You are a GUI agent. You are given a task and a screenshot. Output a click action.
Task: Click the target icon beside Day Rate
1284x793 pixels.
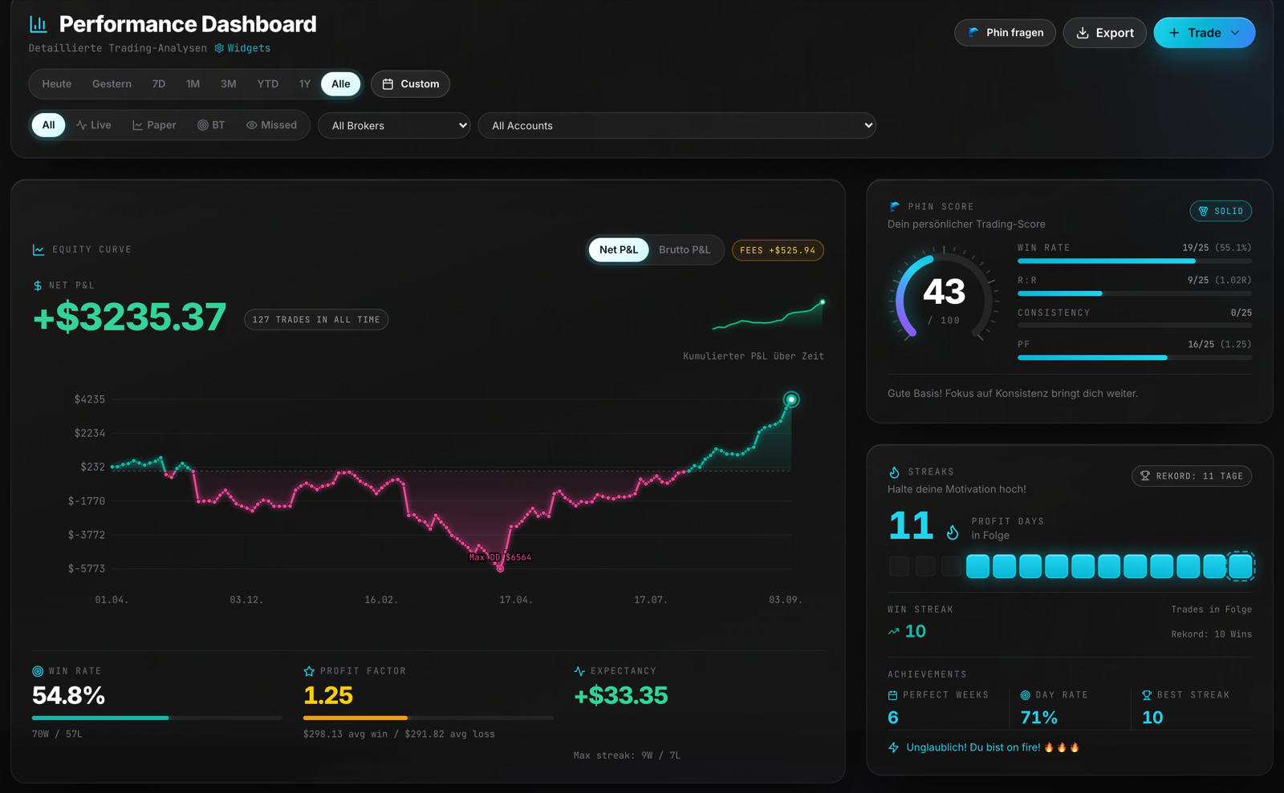[x=1026, y=695]
